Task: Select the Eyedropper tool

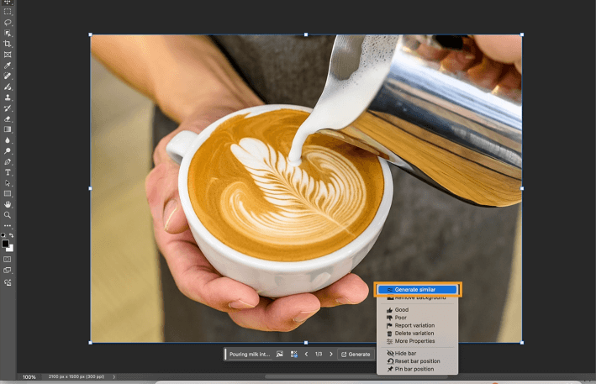Action: point(8,66)
